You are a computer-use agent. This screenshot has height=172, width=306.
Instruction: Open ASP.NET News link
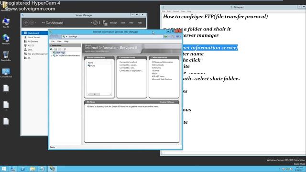(x=158, y=76)
